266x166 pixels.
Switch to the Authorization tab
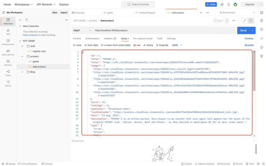92,39
